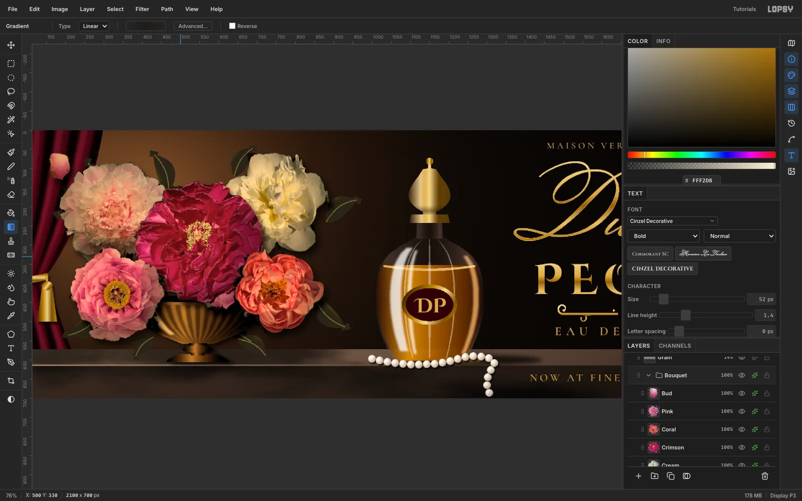
Task: Open the Tutorials link
Action: tap(744, 9)
